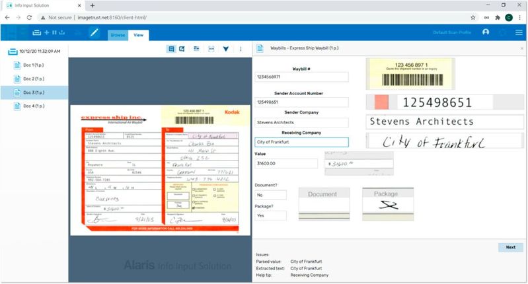Activate the pencil edit tool
The width and height of the screenshot is (528, 284).
94,32
